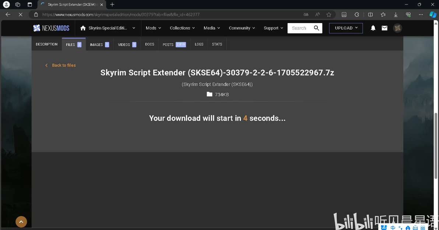Open the STATS tab
The height and width of the screenshot is (230, 439).
(x=217, y=44)
